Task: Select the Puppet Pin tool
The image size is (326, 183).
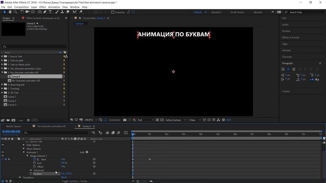Action: (81, 12)
